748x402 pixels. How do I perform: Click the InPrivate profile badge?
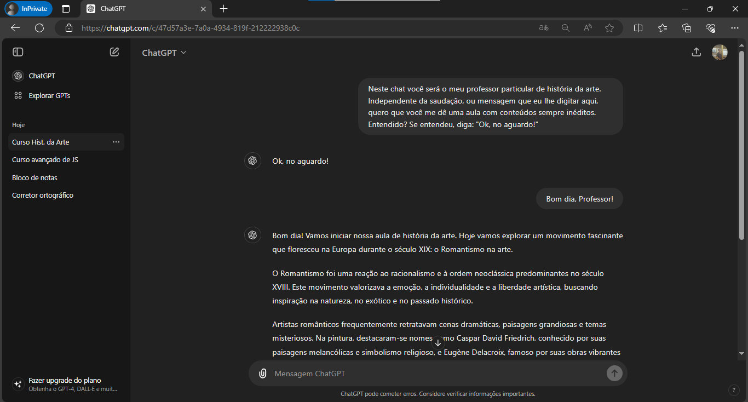coord(28,9)
